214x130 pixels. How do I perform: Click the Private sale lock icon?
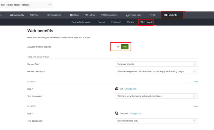click(x=127, y=15)
